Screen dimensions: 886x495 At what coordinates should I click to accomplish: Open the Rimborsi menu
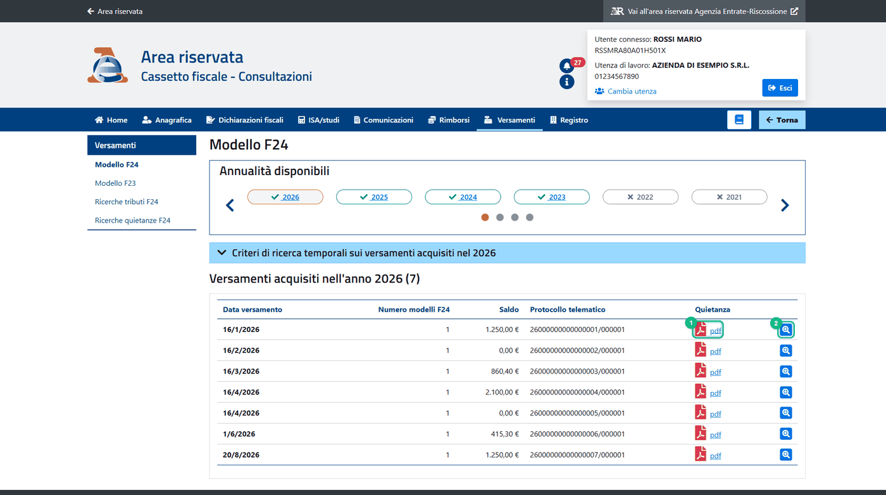coord(449,120)
